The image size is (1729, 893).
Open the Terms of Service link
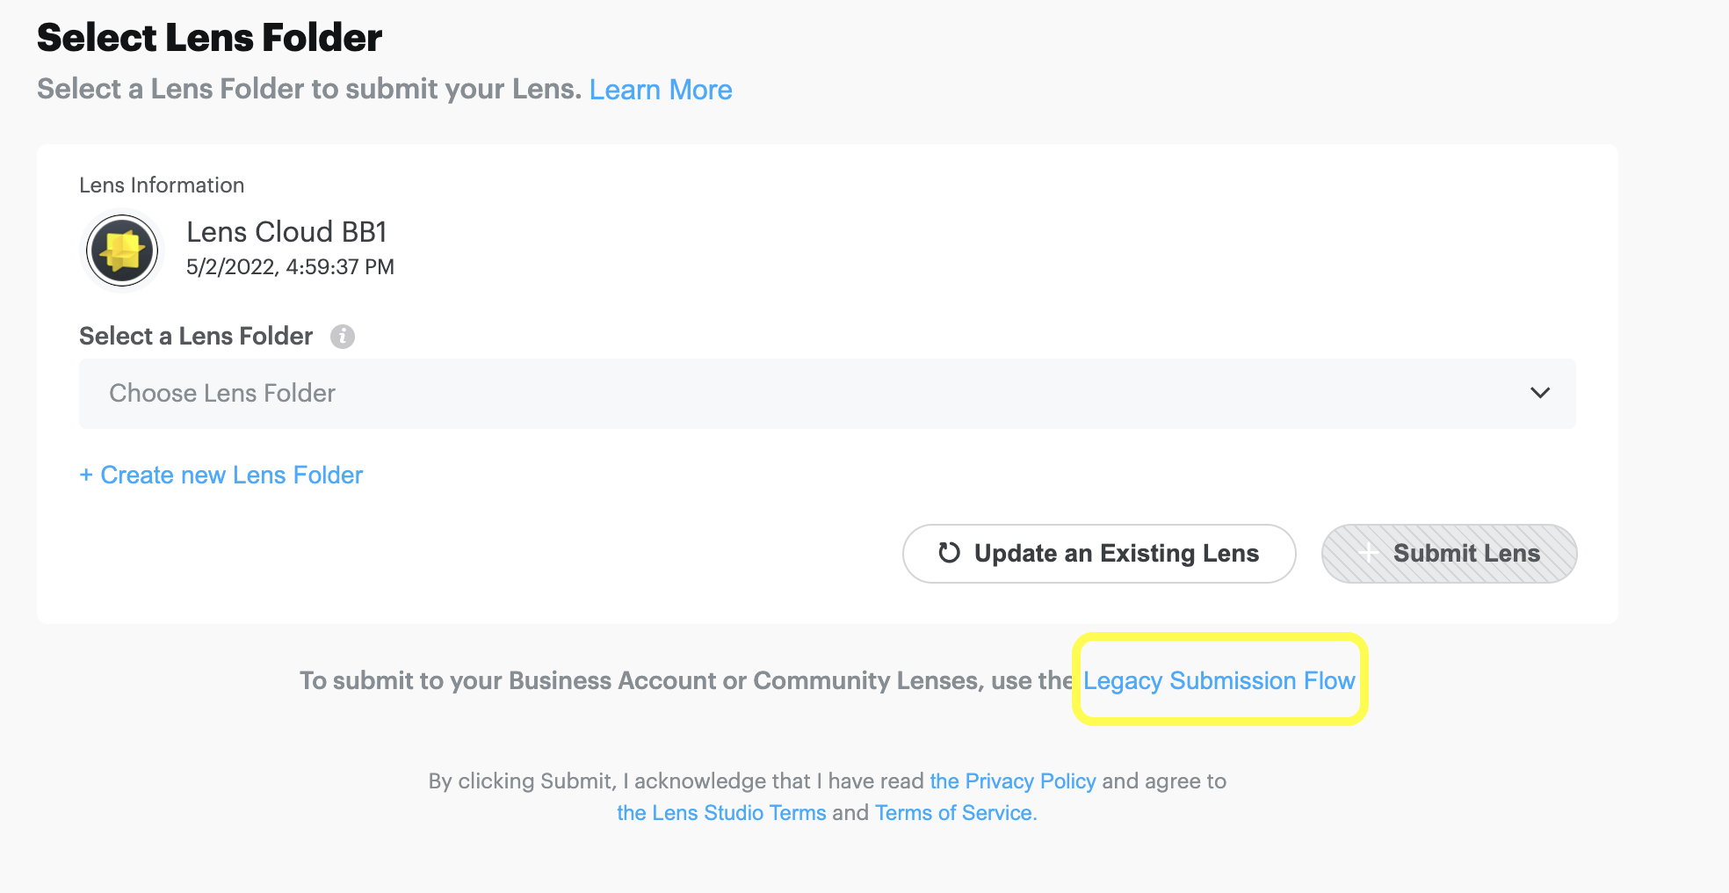click(x=955, y=813)
